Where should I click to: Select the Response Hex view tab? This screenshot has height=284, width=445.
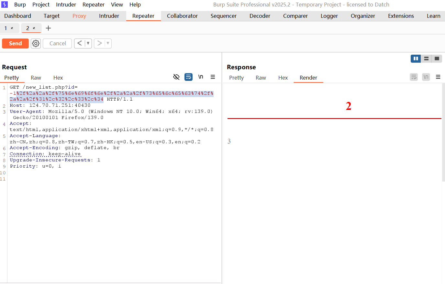[283, 78]
